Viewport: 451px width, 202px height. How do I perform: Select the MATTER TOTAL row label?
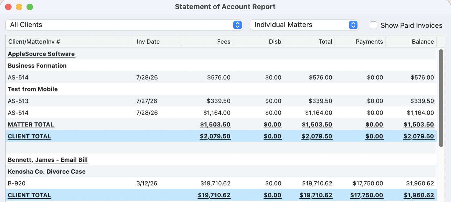(31, 125)
